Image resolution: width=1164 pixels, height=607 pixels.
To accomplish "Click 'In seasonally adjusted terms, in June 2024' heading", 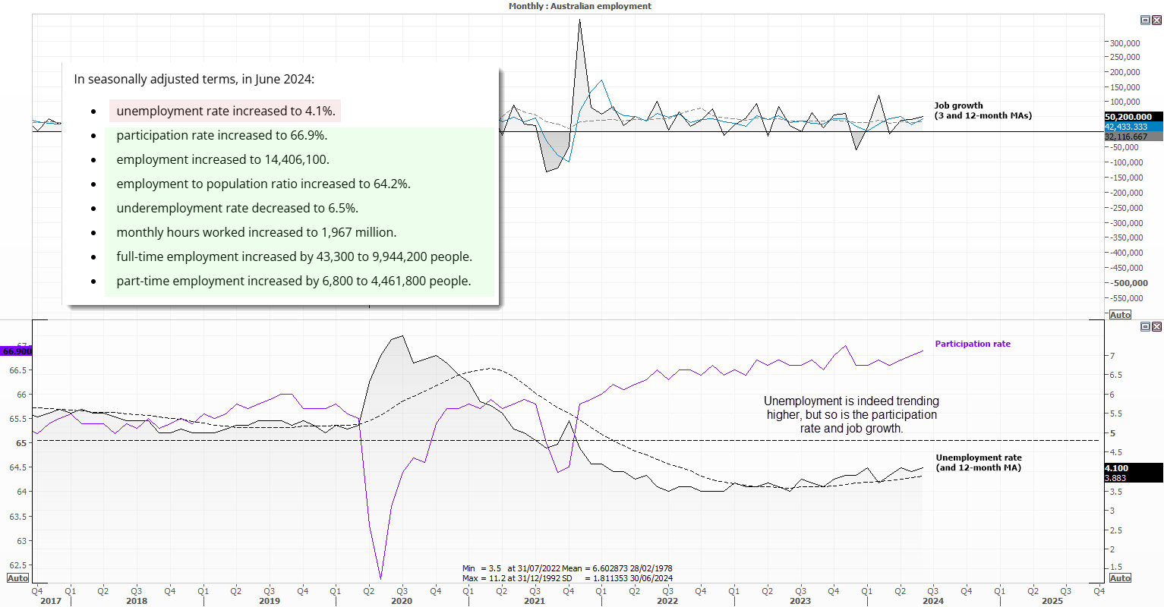I will click(x=194, y=79).
